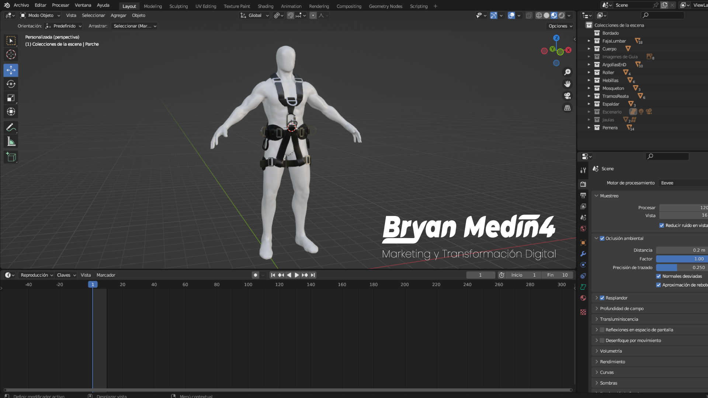This screenshot has width=708, height=398.
Task: Adjust the Precisión de trazado slider
Action: coord(681,268)
